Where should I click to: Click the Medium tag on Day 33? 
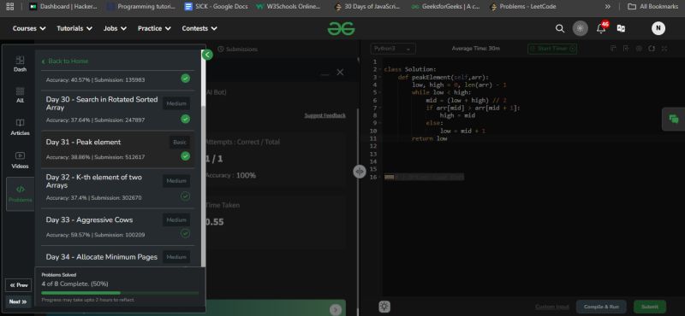point(176,220)
